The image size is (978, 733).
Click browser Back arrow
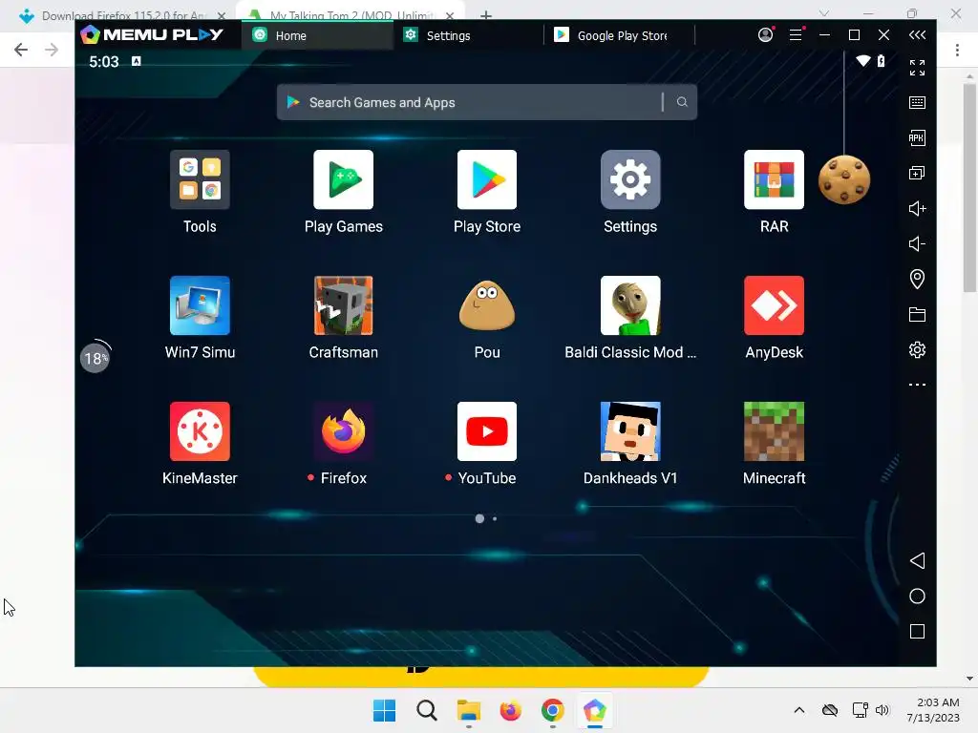point(21,50)
